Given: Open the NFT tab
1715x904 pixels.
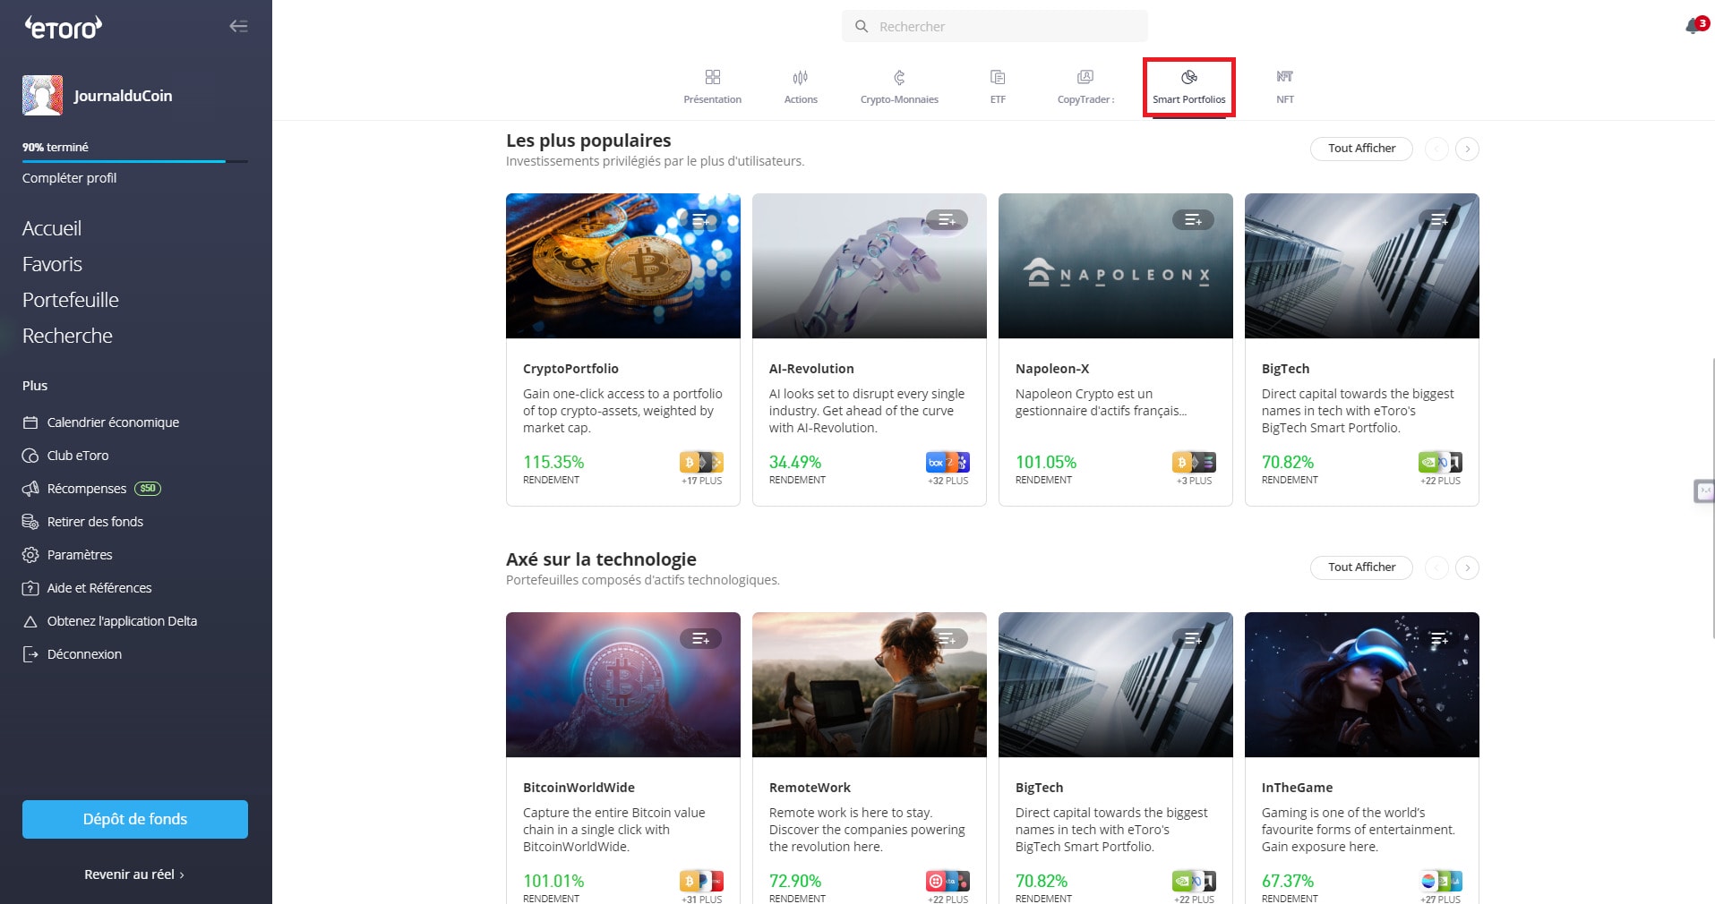Looking at the screenshot, I should coord(1284,87).
